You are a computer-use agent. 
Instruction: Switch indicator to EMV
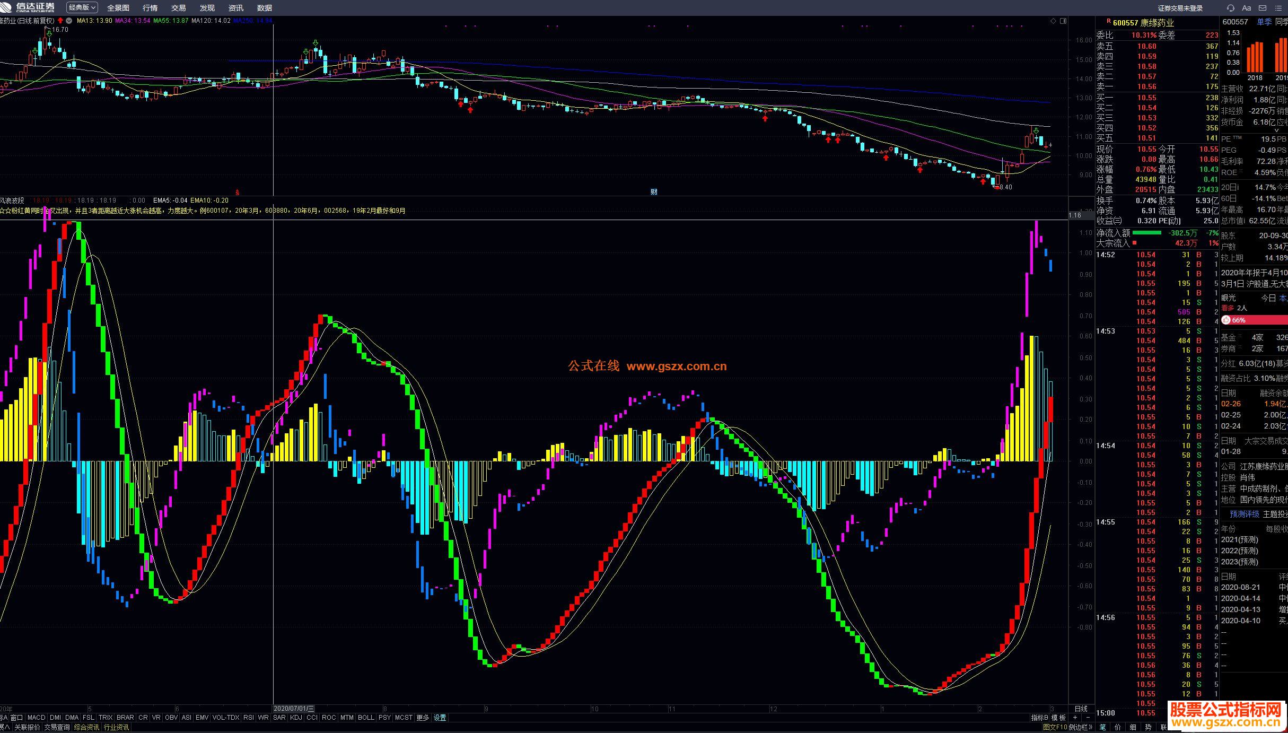tap(202, 718)
